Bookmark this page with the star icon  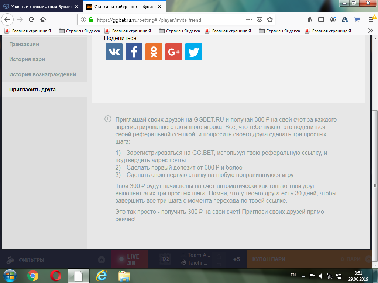[270, 20]
